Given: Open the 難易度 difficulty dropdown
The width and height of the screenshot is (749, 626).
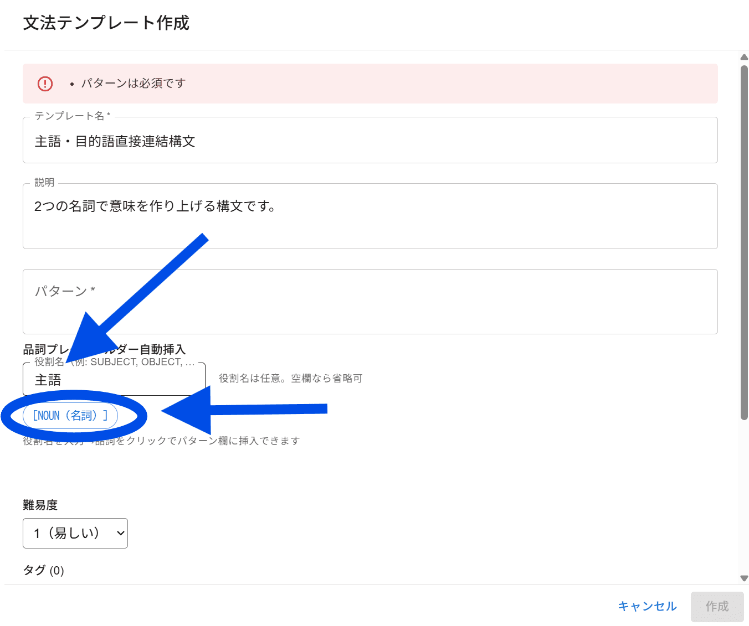Looking at the screenshot, I should (75, 533).
